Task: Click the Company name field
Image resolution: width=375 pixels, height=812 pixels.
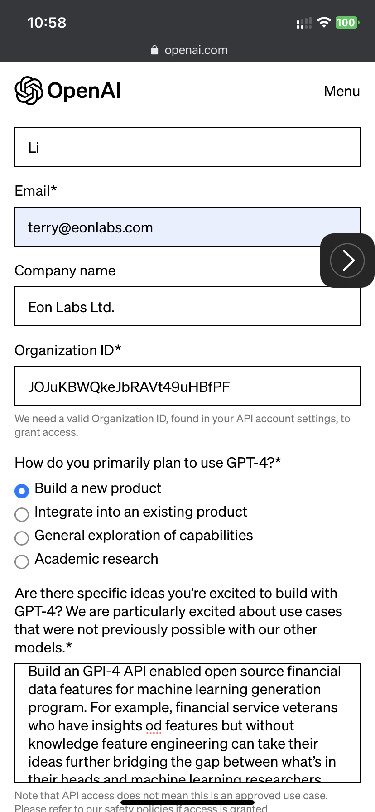Action: 187,307
